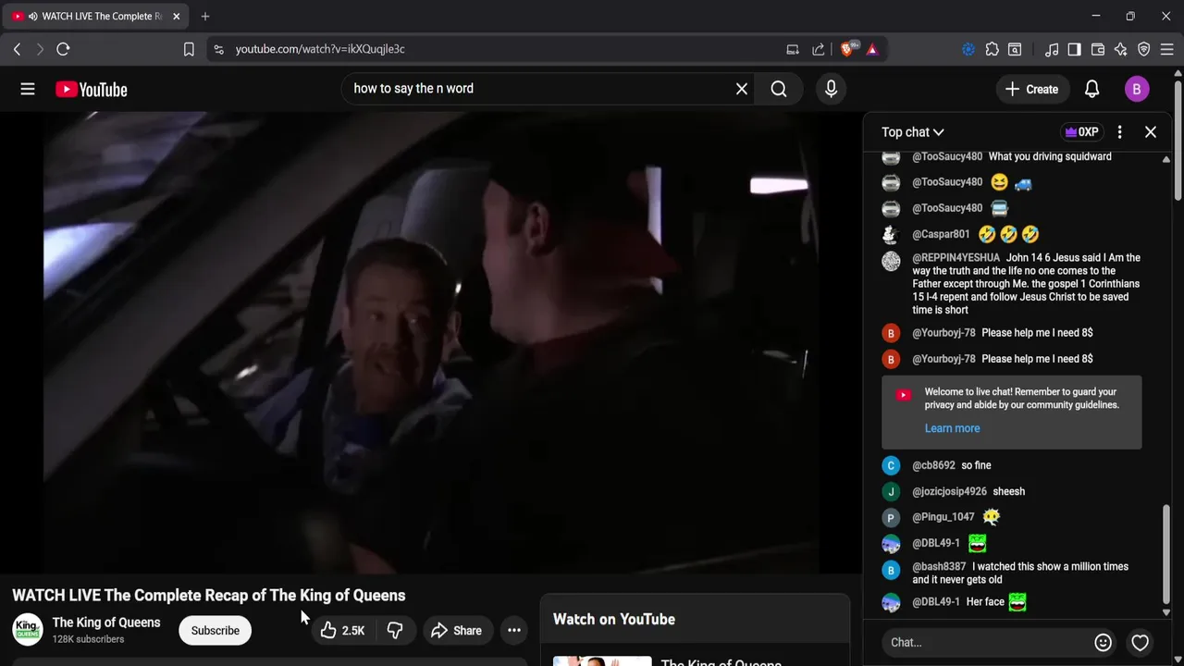Click @Pingu_1047 chat username
Image resolution: width=1184 pixels, height=666 pixels.
pyautogui.click(x=943, y=517)
